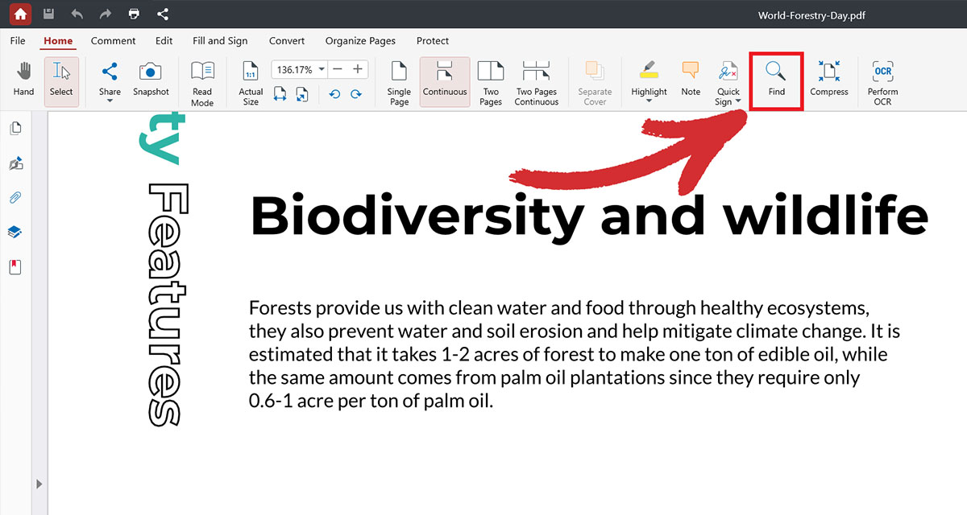The height and width of the screenshot is (515, 967).
Task: Expand the collapsed left side panel arrow
Action: [x=38, y=484]
